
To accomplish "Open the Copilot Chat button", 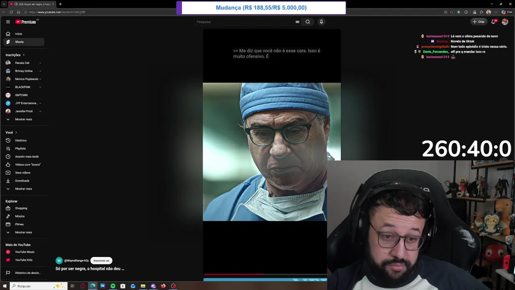I will [507, 12].
